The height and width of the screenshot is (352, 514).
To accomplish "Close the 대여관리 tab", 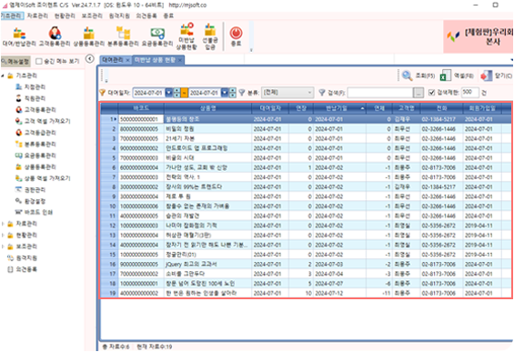I will point(128,60).
